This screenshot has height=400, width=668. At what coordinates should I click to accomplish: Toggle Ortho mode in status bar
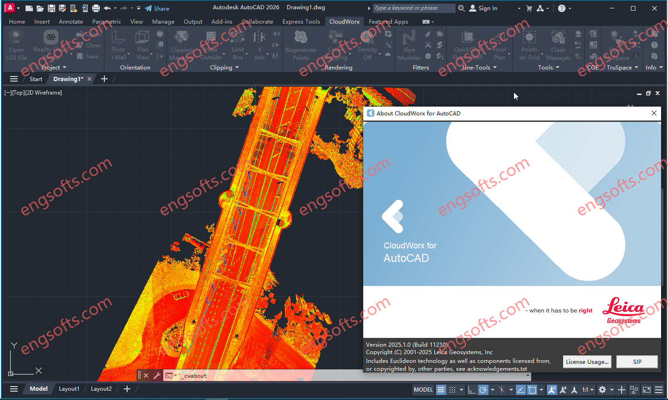(472, 390)
